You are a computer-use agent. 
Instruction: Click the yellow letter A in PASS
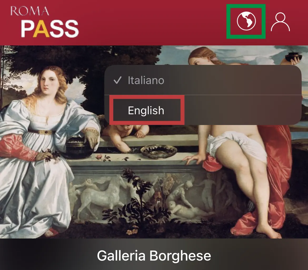point(41,29)
